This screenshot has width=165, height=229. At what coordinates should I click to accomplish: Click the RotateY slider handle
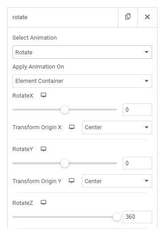(64, 163)
